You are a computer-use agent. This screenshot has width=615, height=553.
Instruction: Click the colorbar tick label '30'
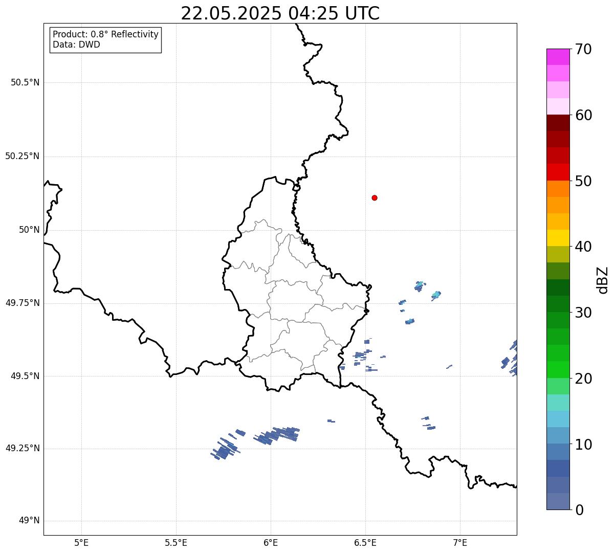tap(583, 313)
